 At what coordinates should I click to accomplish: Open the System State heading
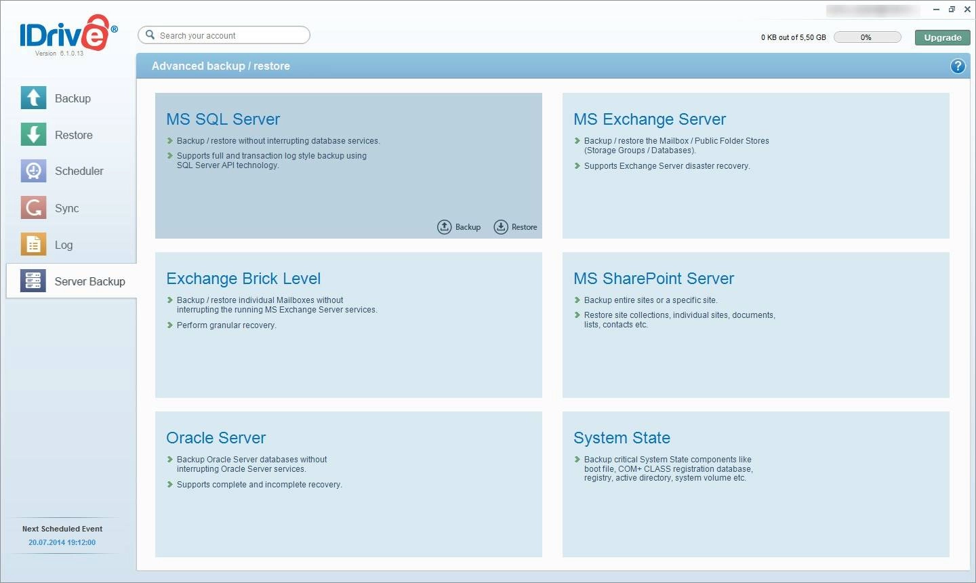pyautogui.click(x=622, y=438)
